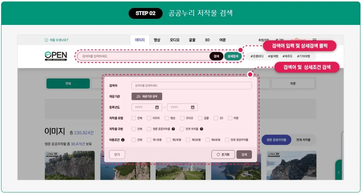362x194 pixels.
Task: Click green 상세검색 button
Action: click(233, 56)
